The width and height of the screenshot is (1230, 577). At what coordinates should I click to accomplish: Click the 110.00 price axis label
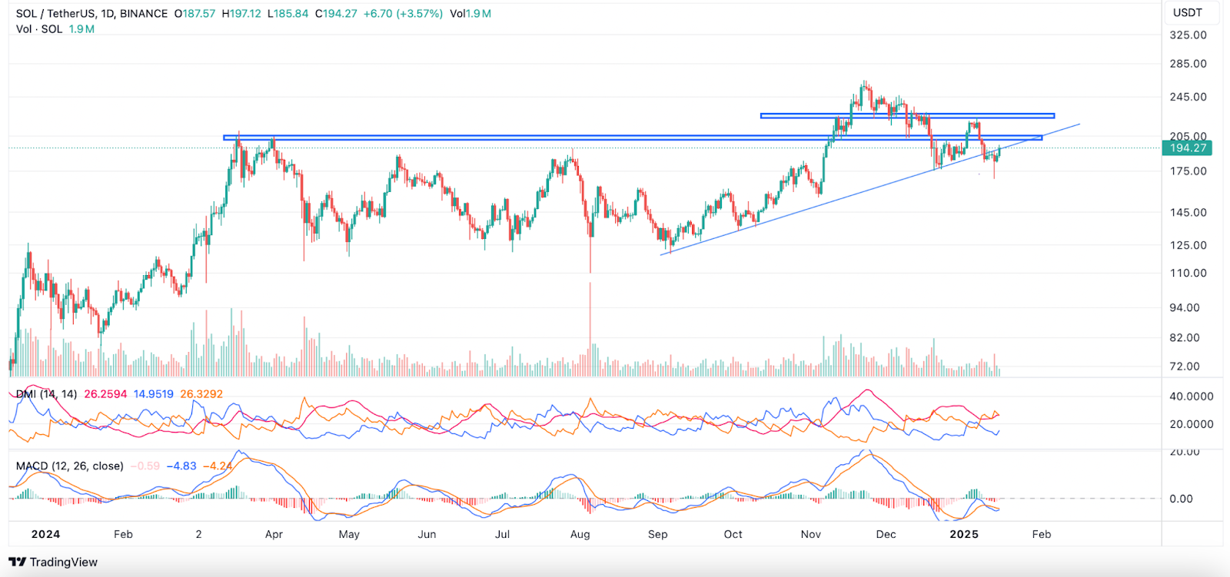tap(1188, 273)
